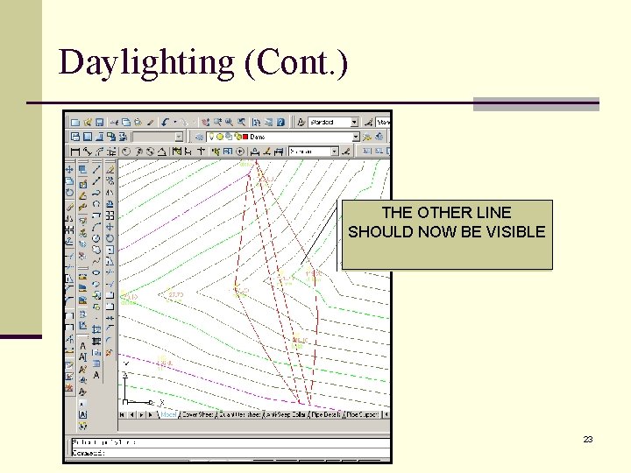Select the Circle draw tool
Image resolution: width=631 pixels, height=473 pixels.
(x=96, y=238)
